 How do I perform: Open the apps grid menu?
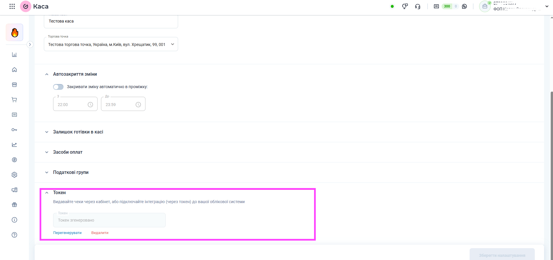(x=12, y=6)
